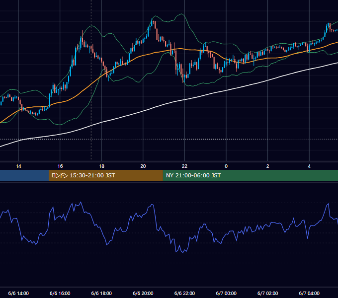338x298 pixels.
Task: Click the 20 hour axis label
Action: click(x=143, y=166)
